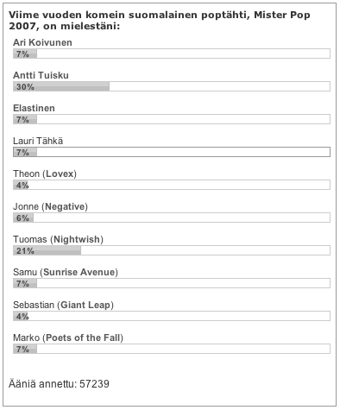Click Theon (Lovex) 4% bar
Viewport: 340px width, 410px height.
pyautogui.click(x=172, y=185)
